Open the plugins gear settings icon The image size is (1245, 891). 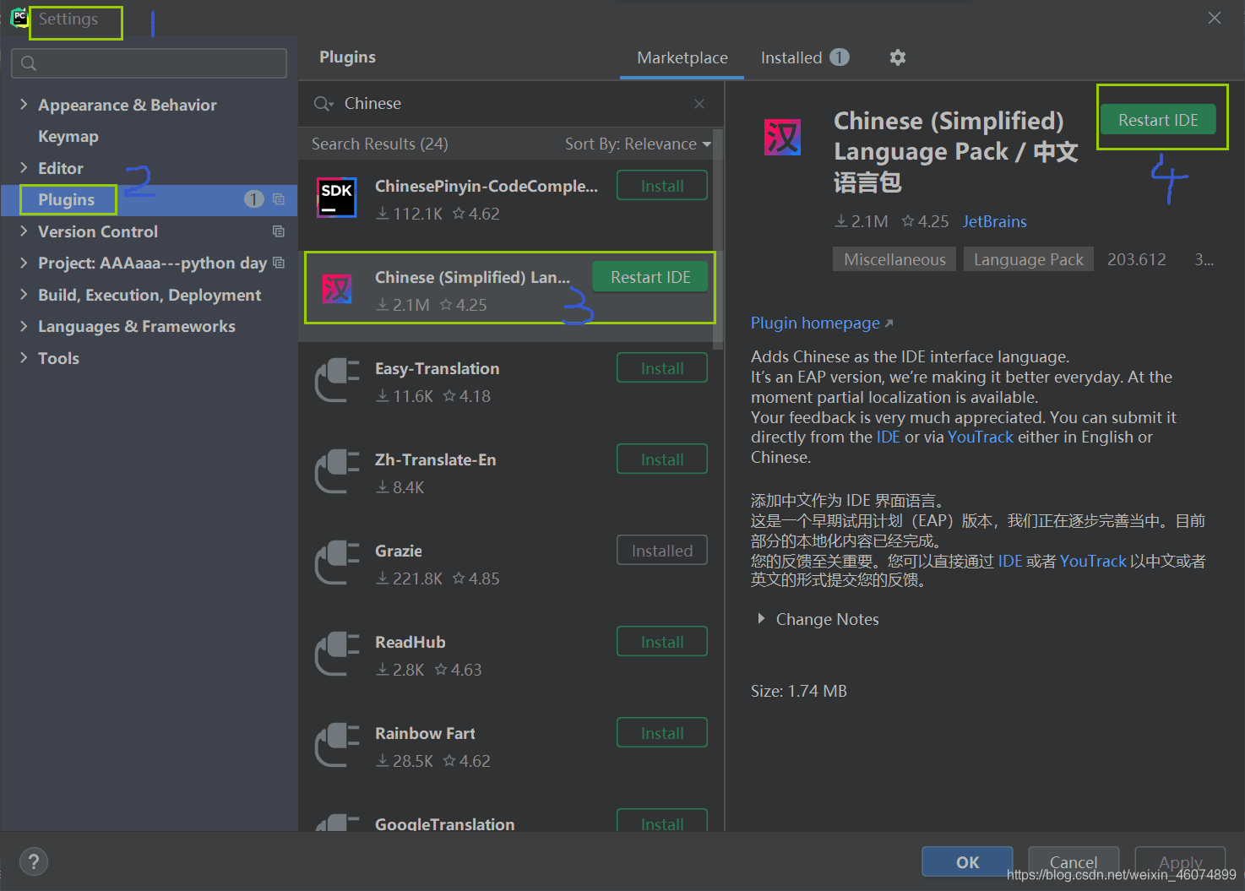pos(898,57)
